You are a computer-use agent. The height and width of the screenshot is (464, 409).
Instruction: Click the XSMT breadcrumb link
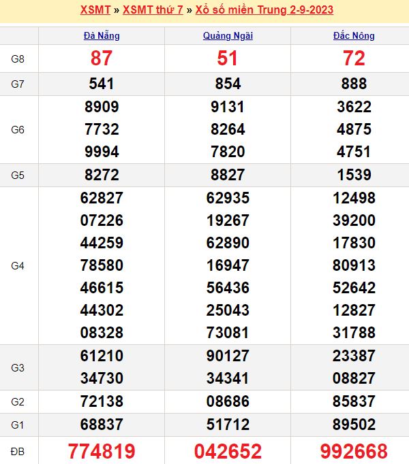(95, 10)
